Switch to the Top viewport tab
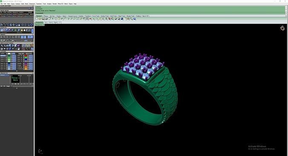 pos(46,23)
